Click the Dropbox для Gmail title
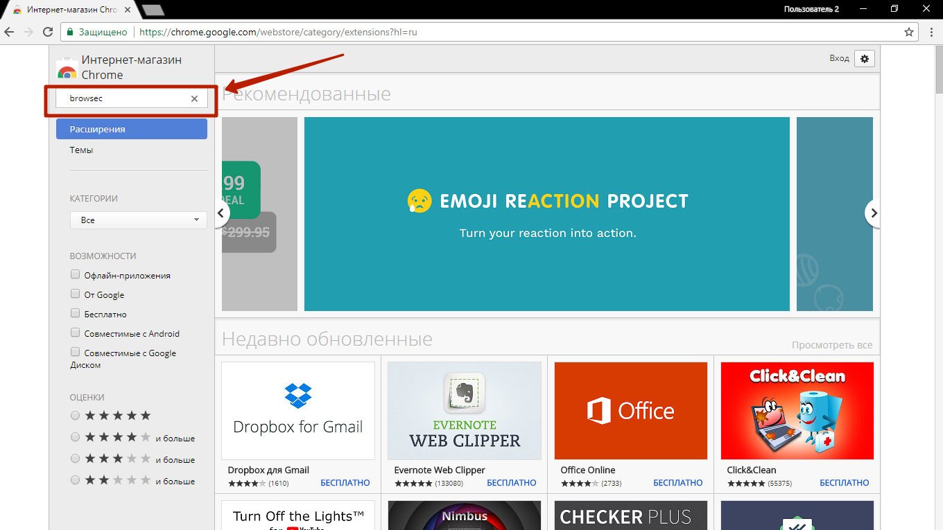Viewport: 943px width, 530px height. tap(268, 470)
